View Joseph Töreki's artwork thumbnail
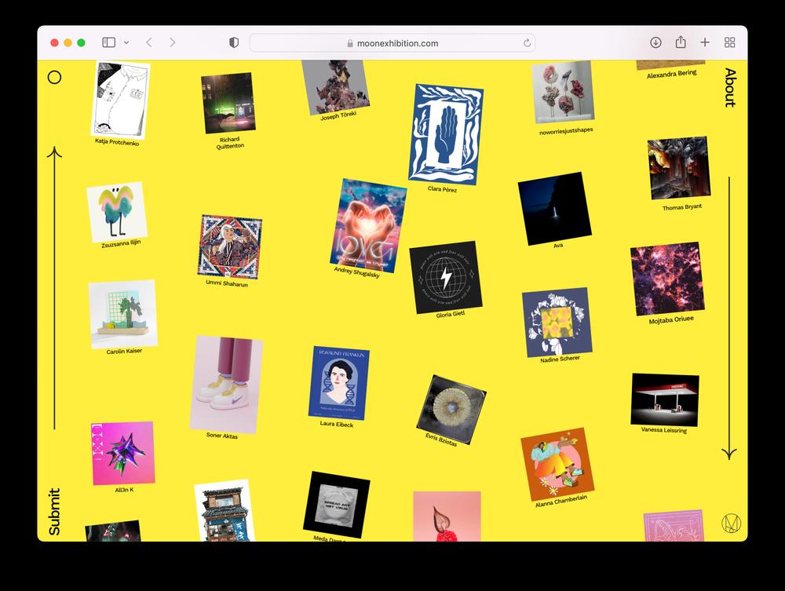The height and width of the screenshot is (591, 785). 335,86
